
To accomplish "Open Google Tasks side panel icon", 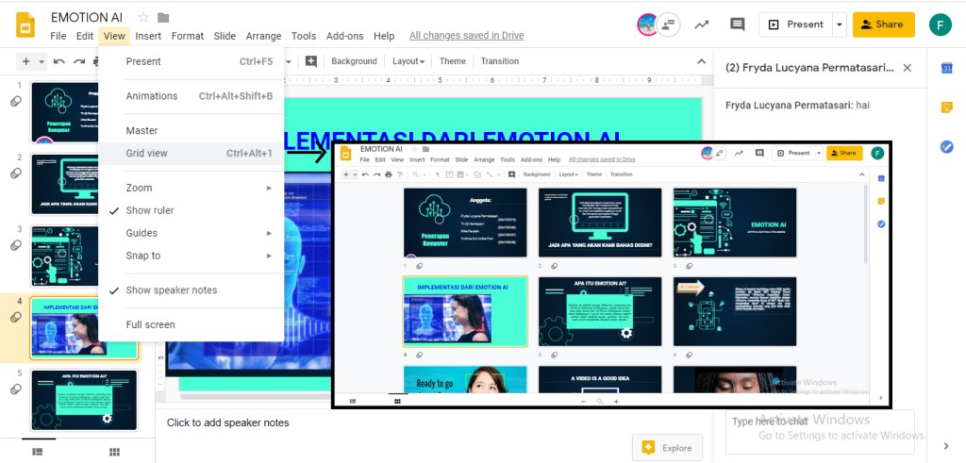I will [946, 146].
